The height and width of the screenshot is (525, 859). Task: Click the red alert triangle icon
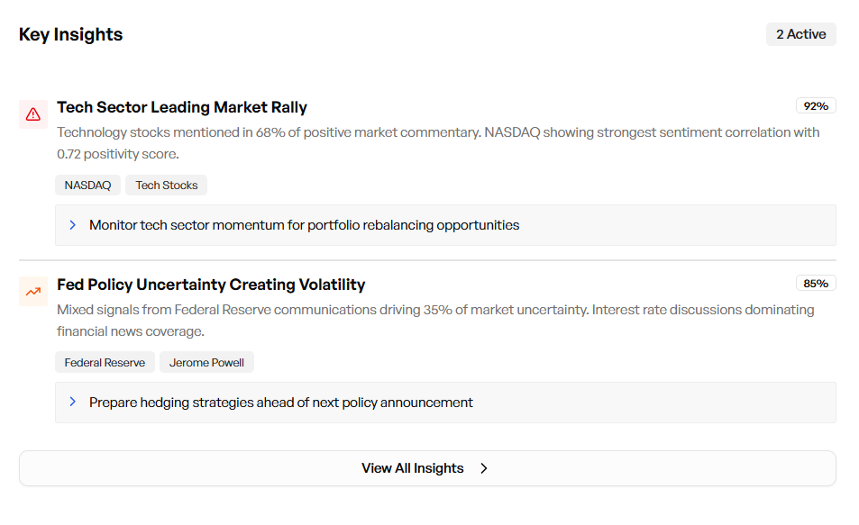[x=32, y=114]
